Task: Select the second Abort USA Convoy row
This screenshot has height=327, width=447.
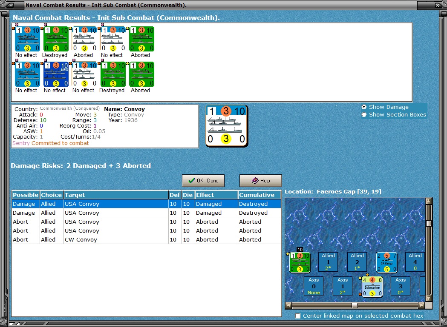Action: 146,230
